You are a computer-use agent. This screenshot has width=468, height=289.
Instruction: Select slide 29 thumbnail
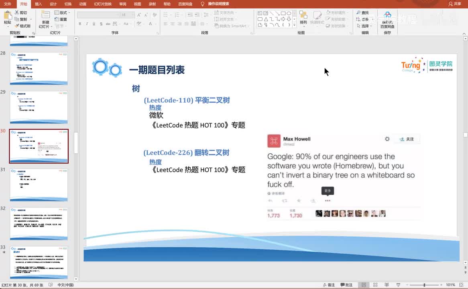(x=39, y=107)
